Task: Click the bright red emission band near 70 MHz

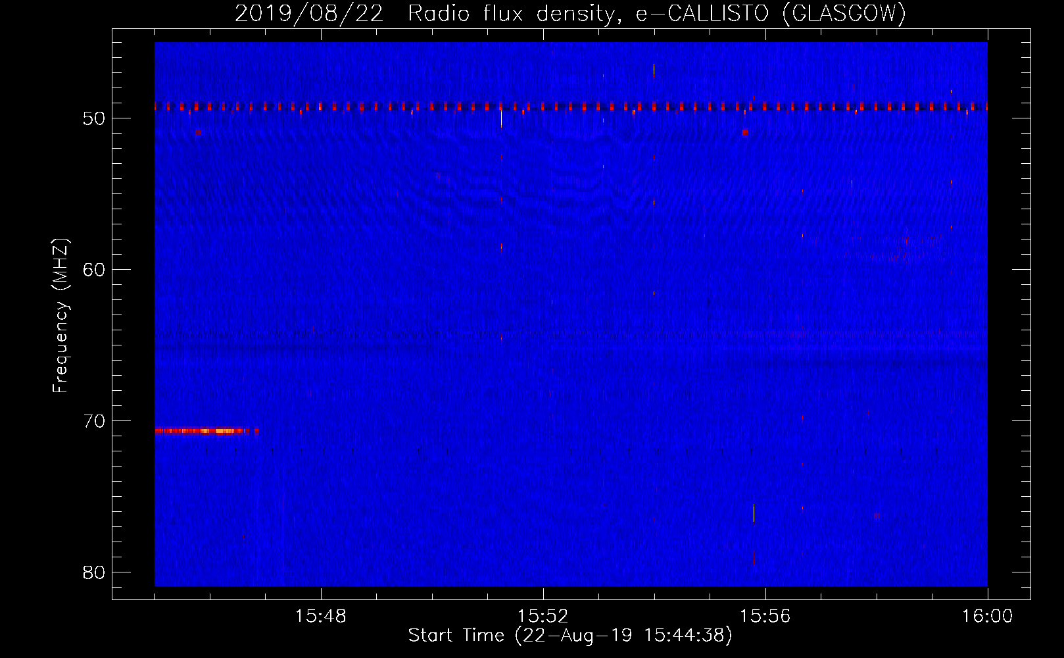Action: coord(206,431)
